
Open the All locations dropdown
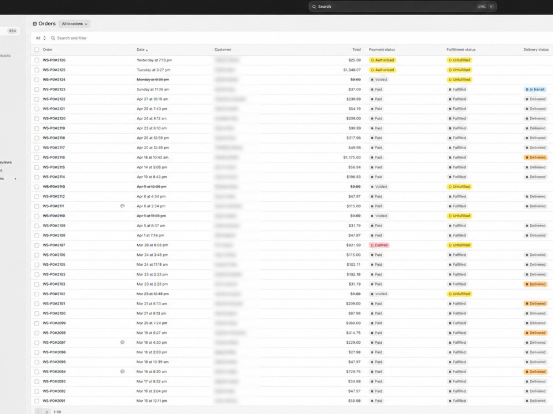click(75, 24)
